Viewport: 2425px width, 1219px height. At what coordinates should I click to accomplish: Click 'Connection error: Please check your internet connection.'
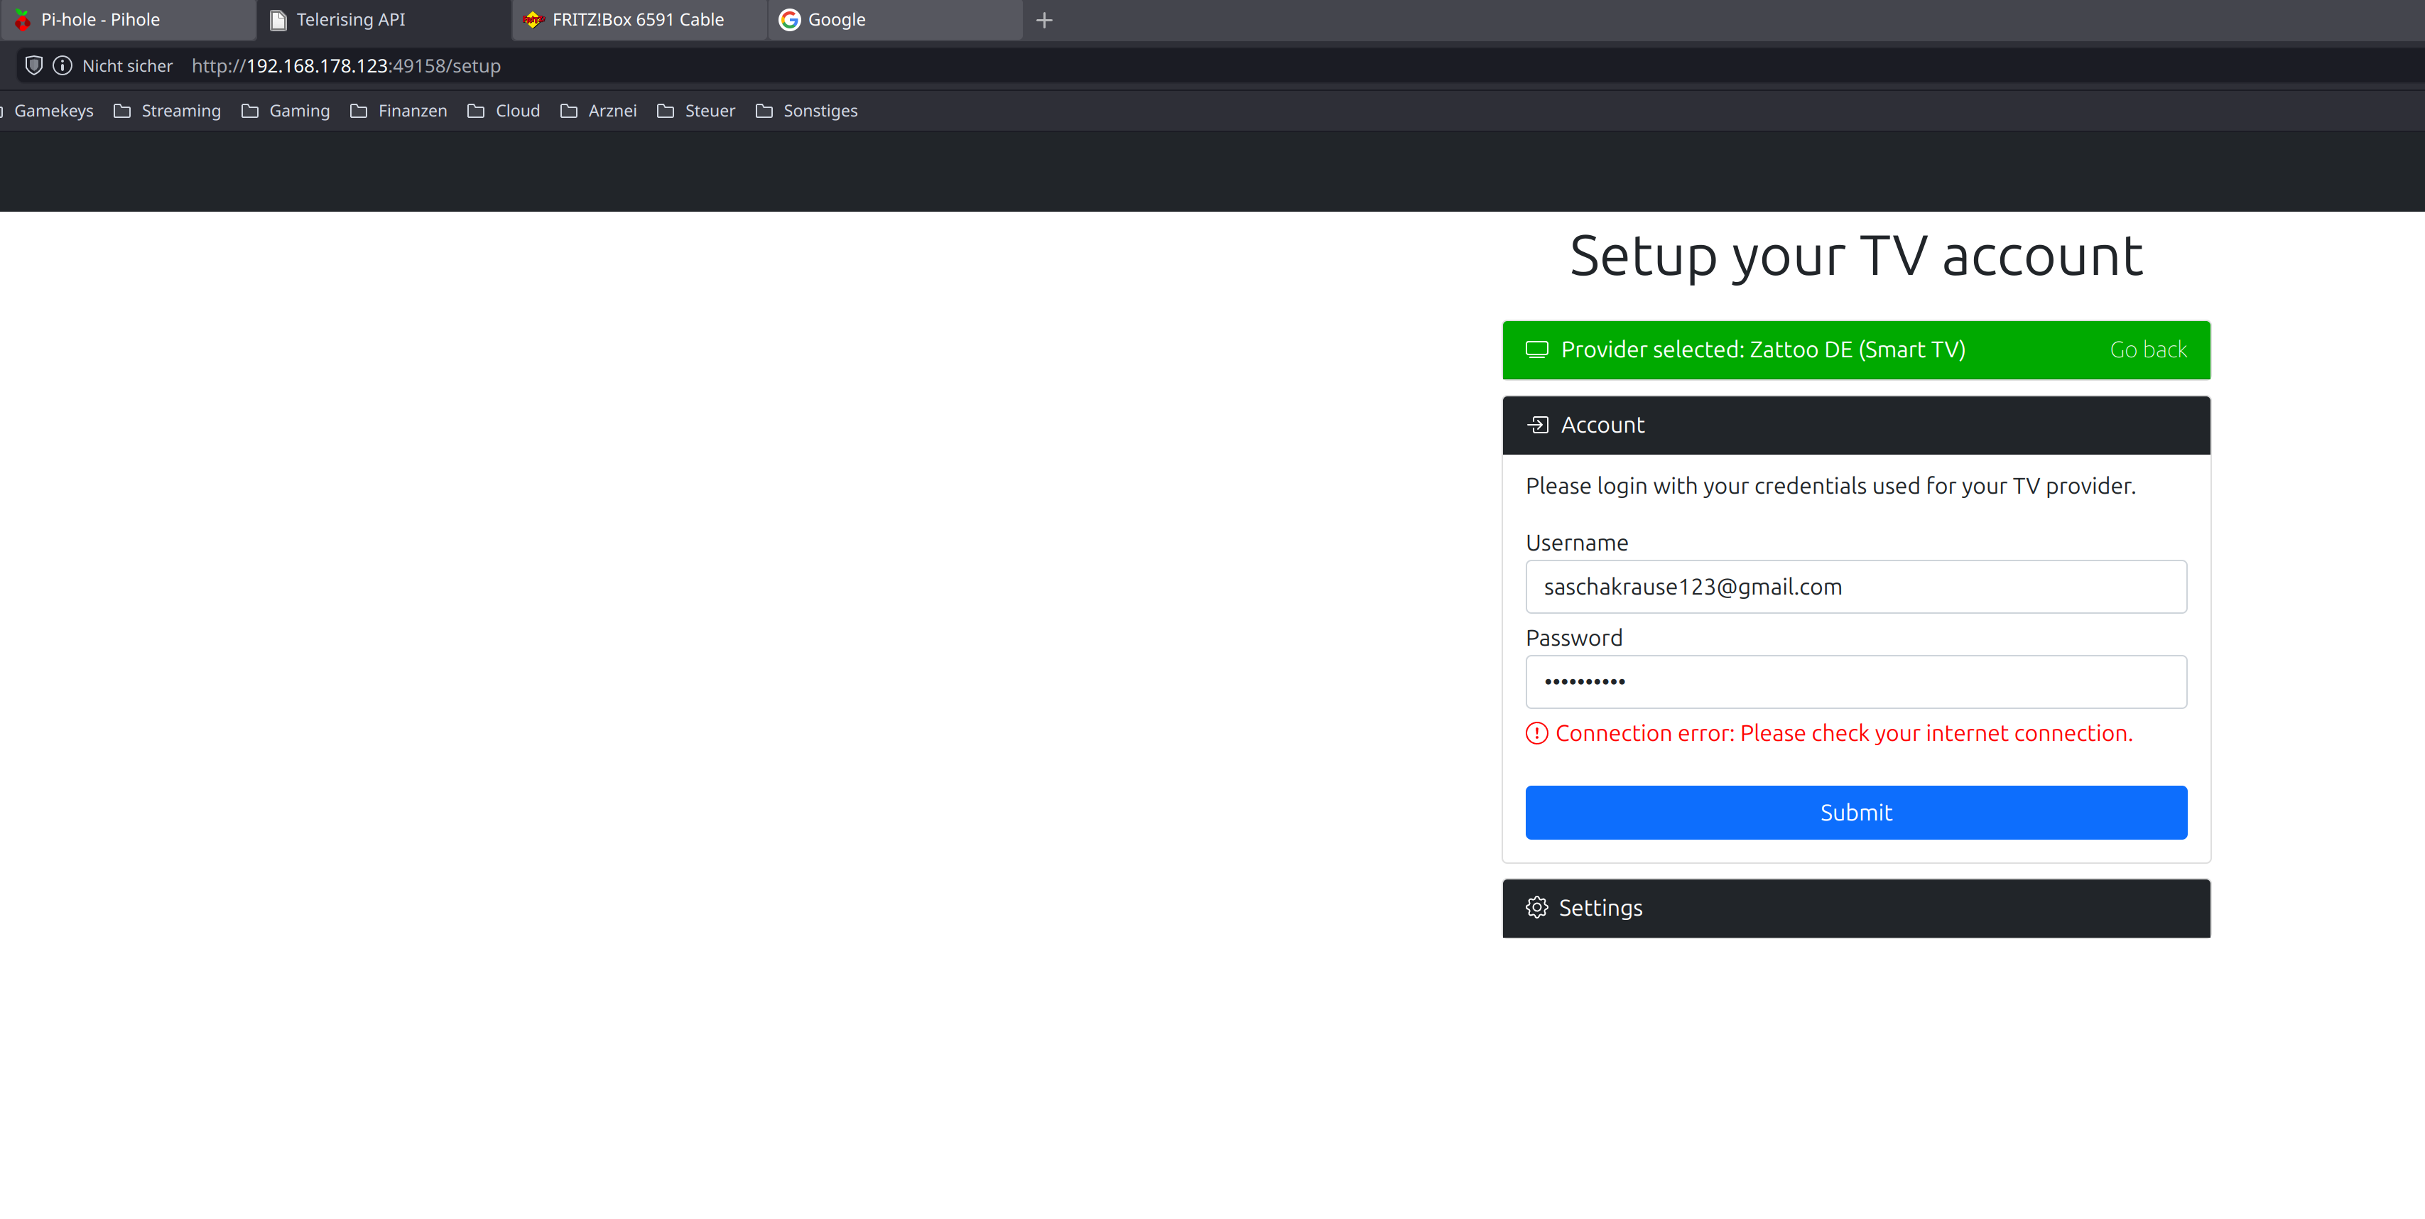(1843, 735)
